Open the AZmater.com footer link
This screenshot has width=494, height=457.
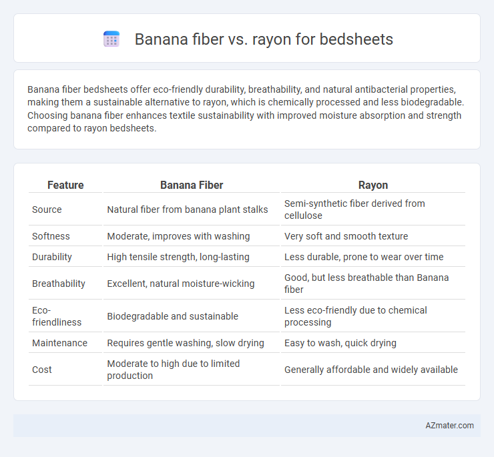449,426
